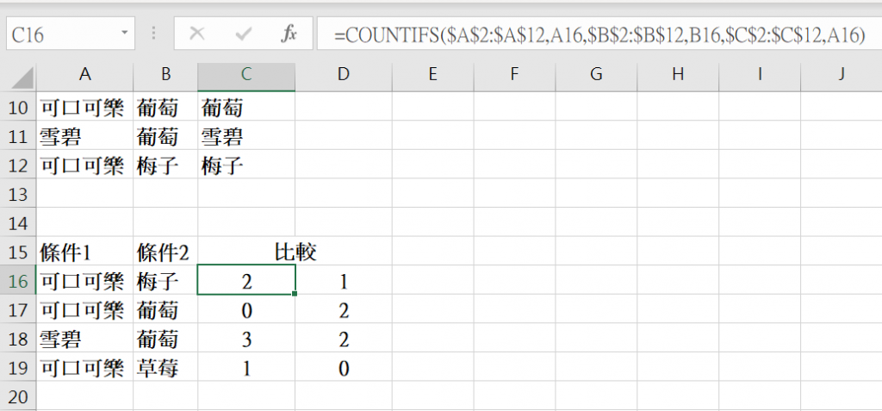
Task: Click cell B19 containing 草莓
Action: [x=165, y=368]
